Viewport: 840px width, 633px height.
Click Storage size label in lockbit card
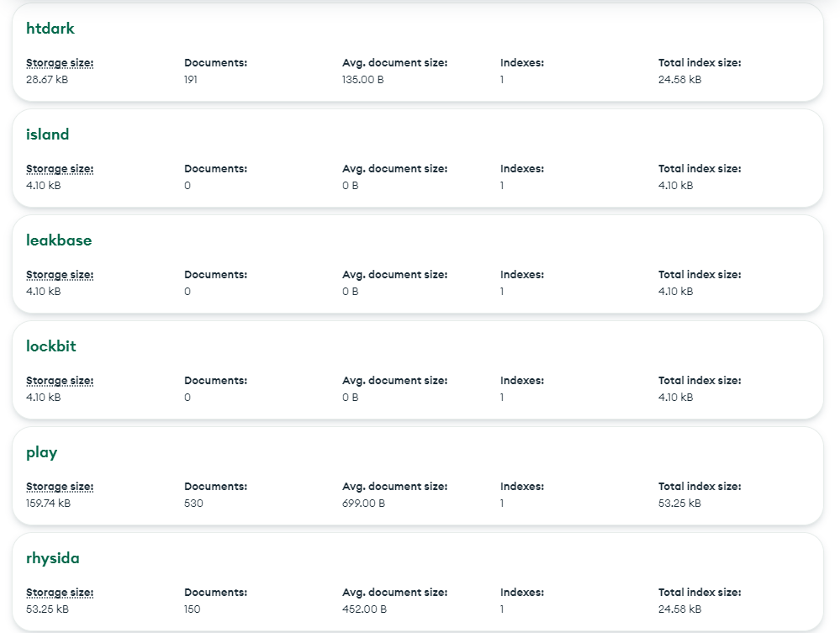pos(60,381)
